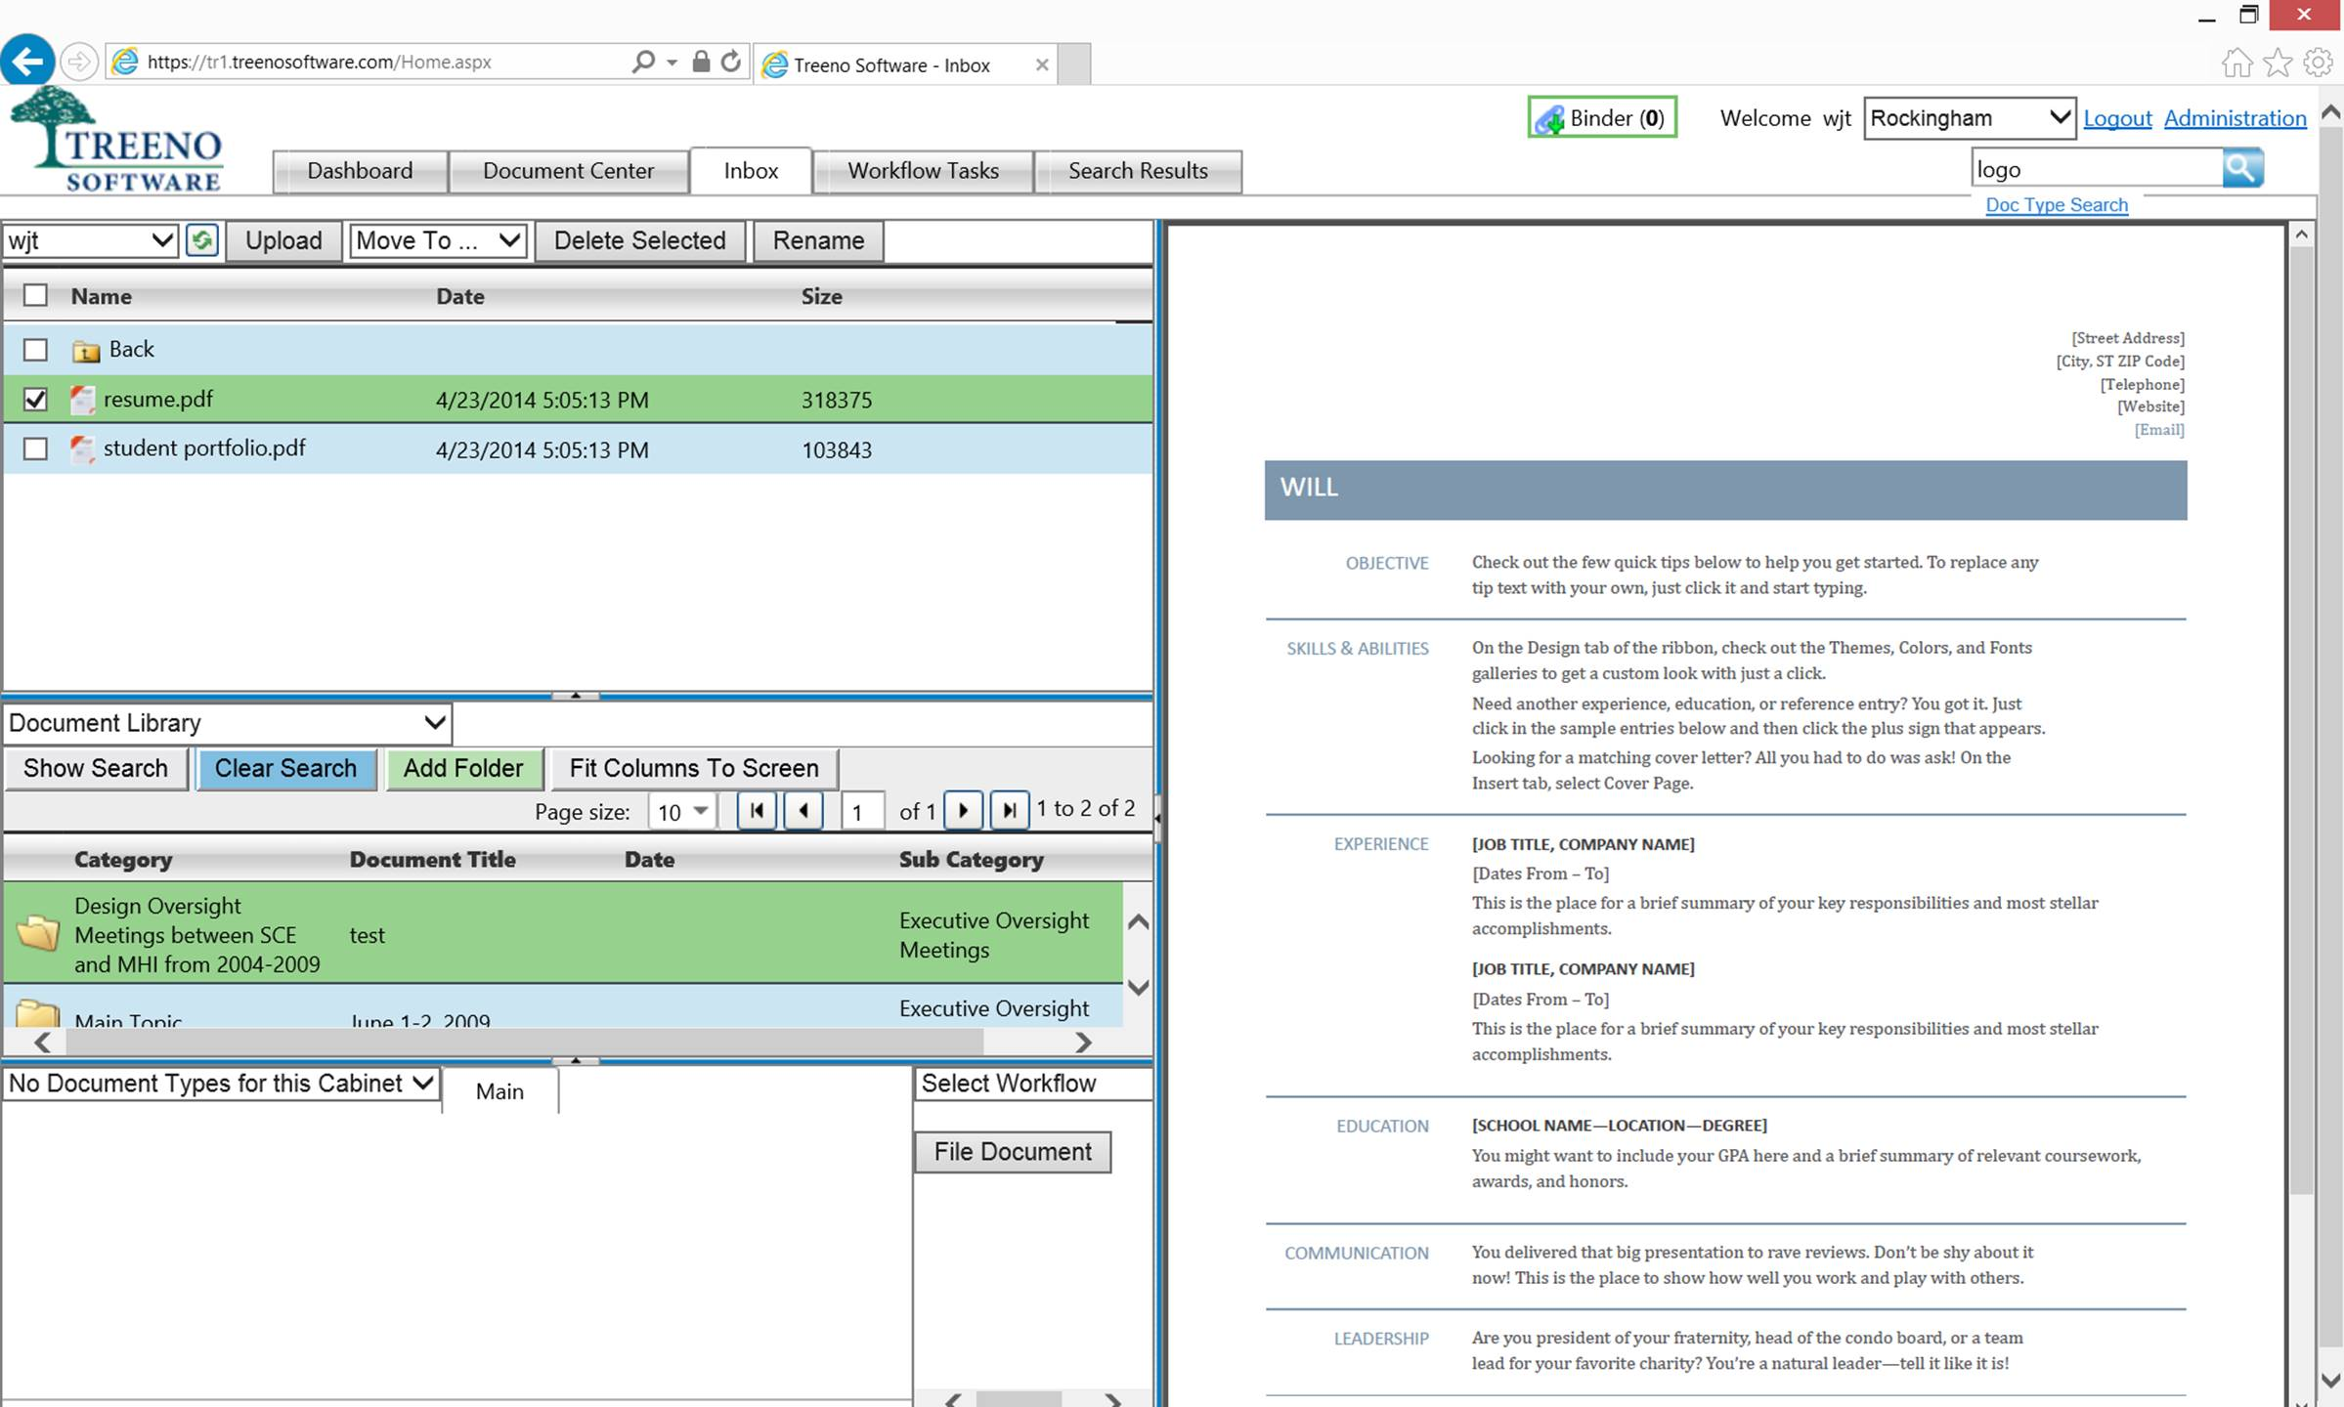The image size is (2344, 1407).
Task: Check the student portfolio.pdf checkbox
Action: (x=35, y=448)
